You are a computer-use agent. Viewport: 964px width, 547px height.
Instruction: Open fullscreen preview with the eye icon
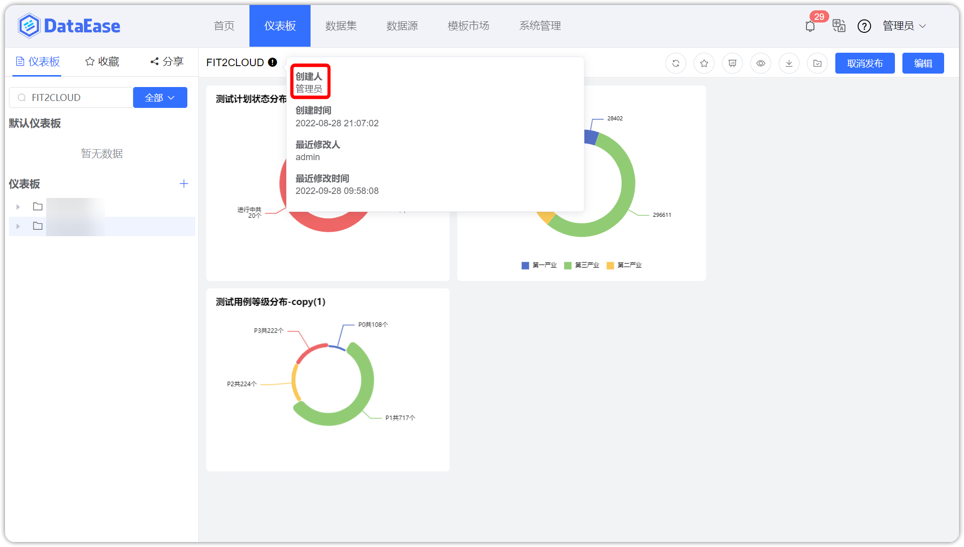click(760, 63)
